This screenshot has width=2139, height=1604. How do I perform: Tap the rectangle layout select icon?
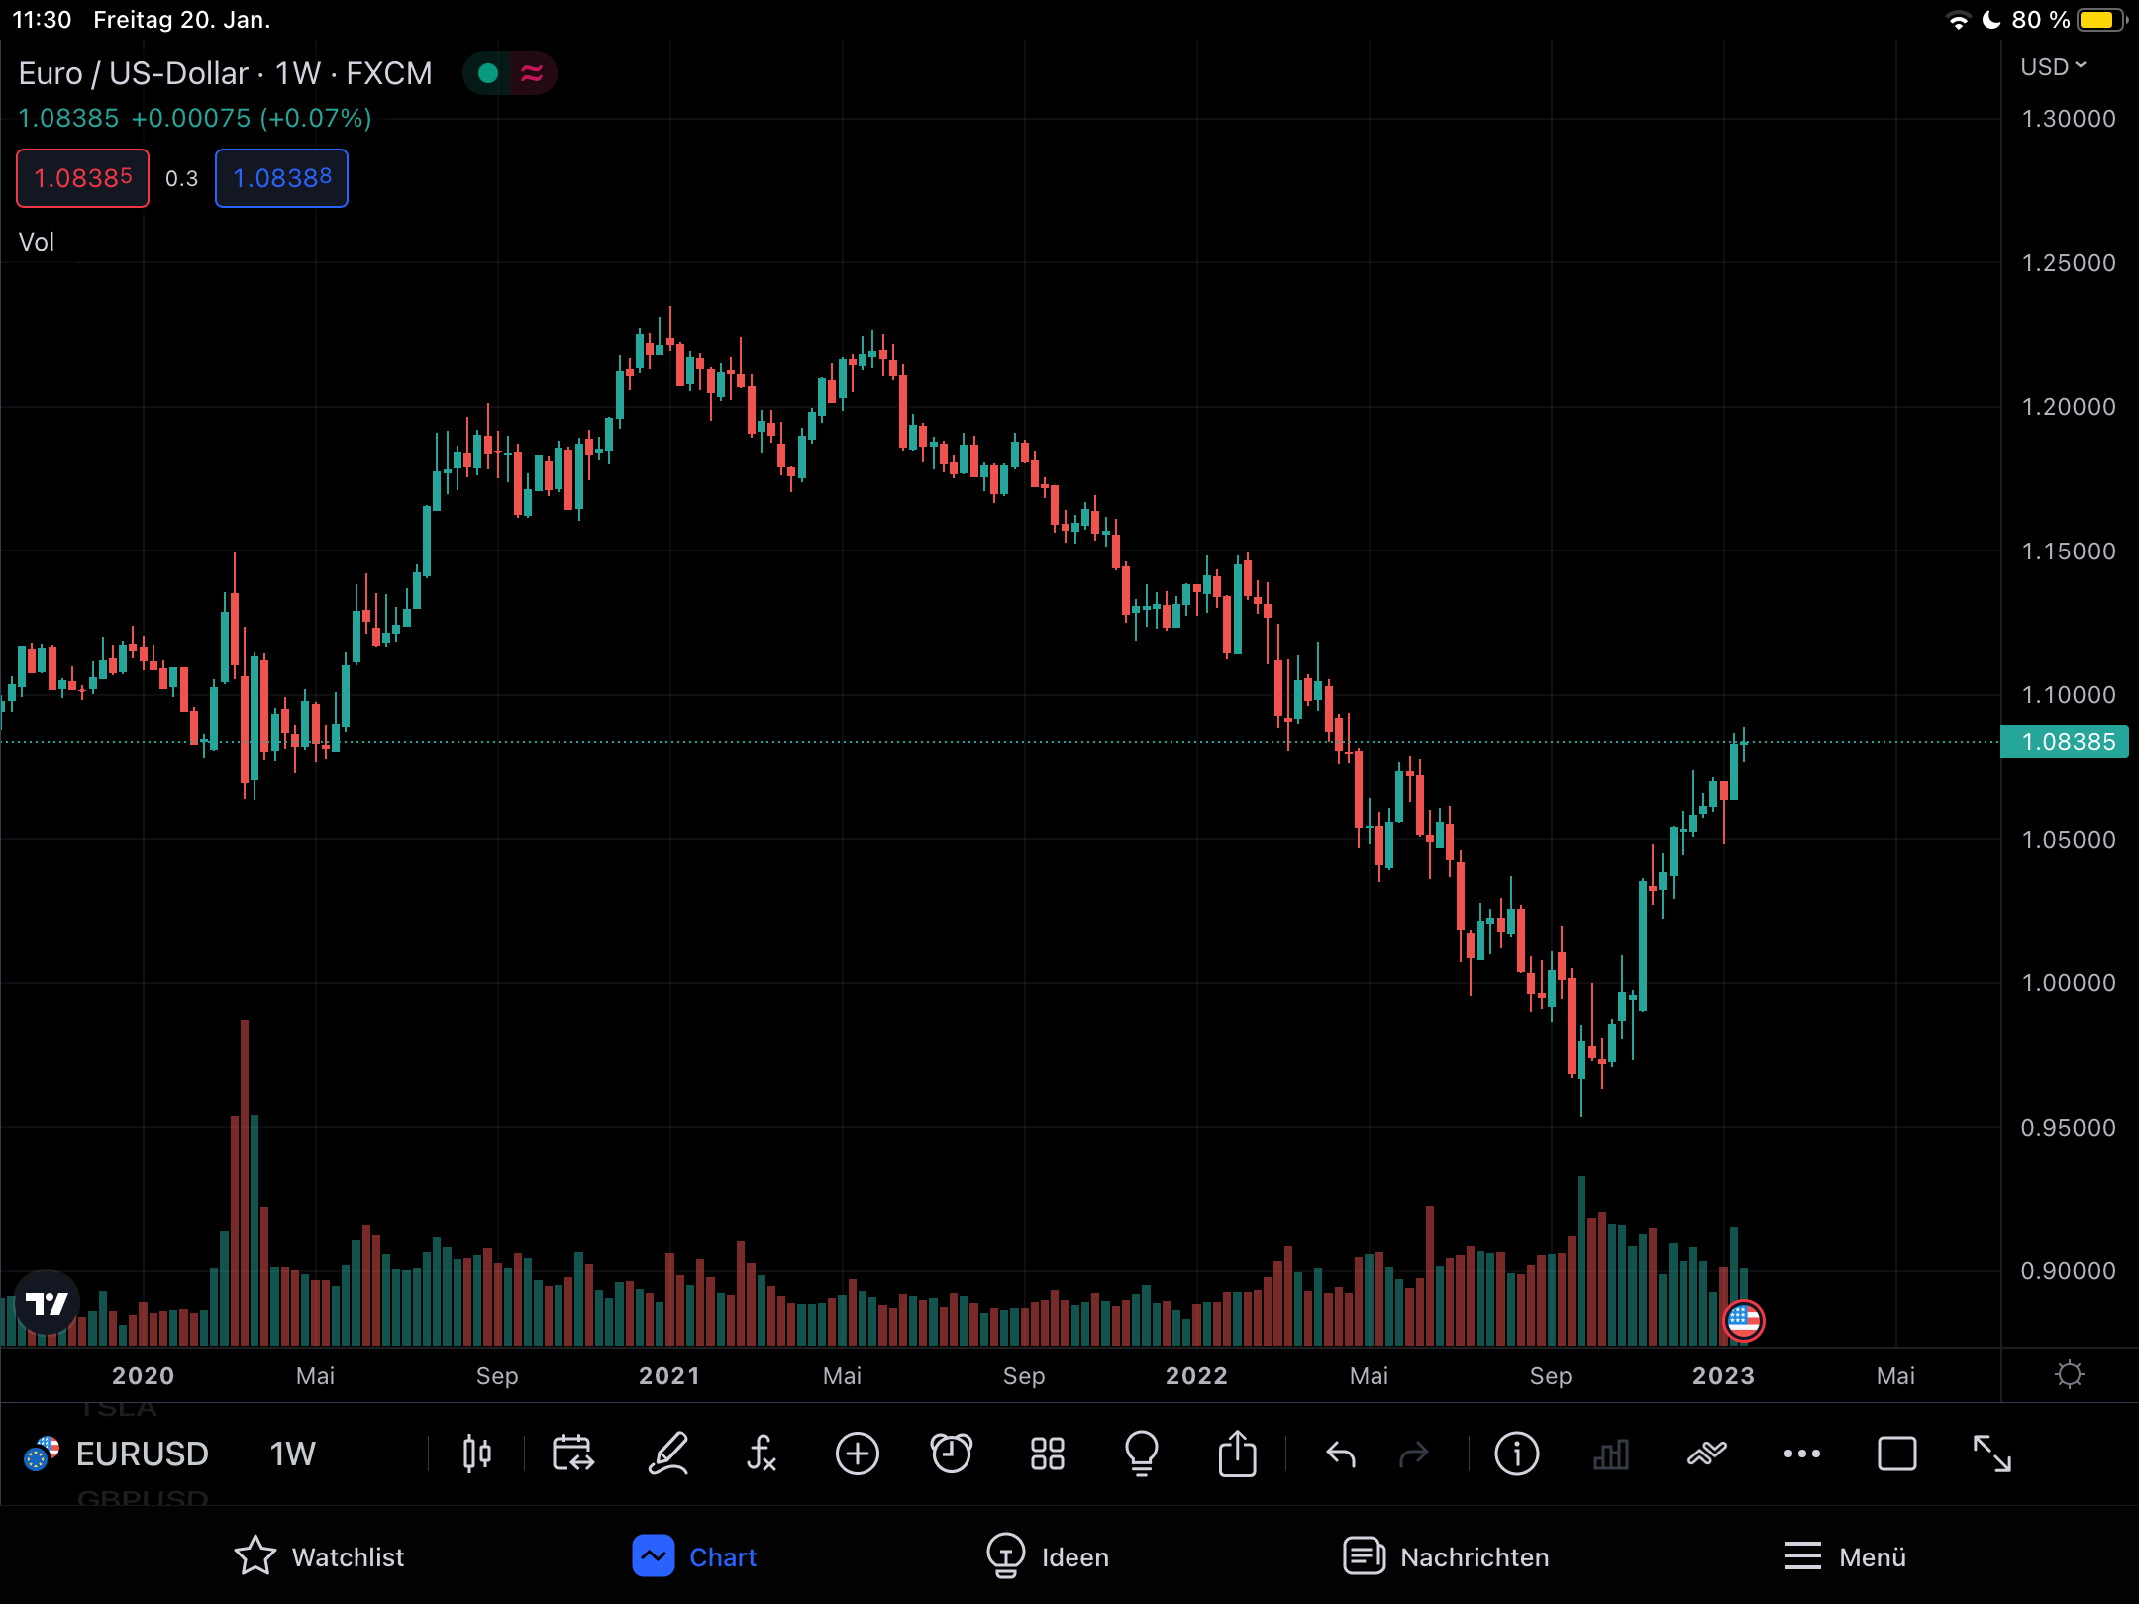coord(1897,1454)
